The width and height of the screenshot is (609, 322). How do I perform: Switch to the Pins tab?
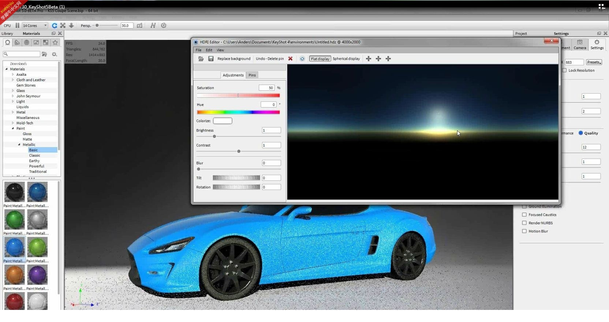[252, 75]
